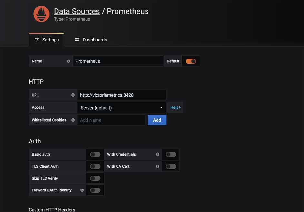Enable the Basic auth toggle

pos(95,154)
